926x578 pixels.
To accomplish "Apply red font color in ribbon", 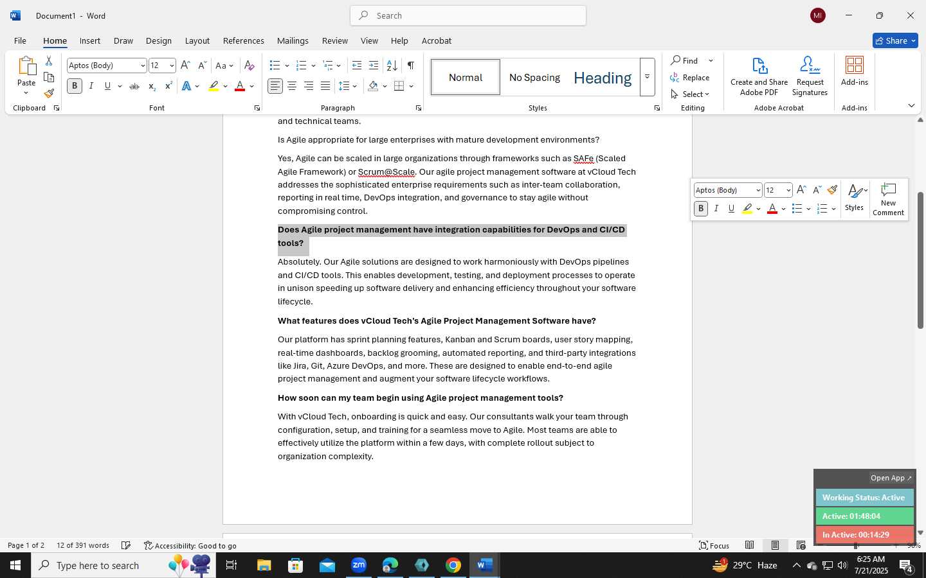I will [x=240, y=86].
